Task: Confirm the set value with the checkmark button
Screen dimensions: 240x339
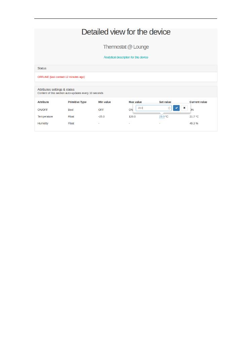Action: point(176,108)
